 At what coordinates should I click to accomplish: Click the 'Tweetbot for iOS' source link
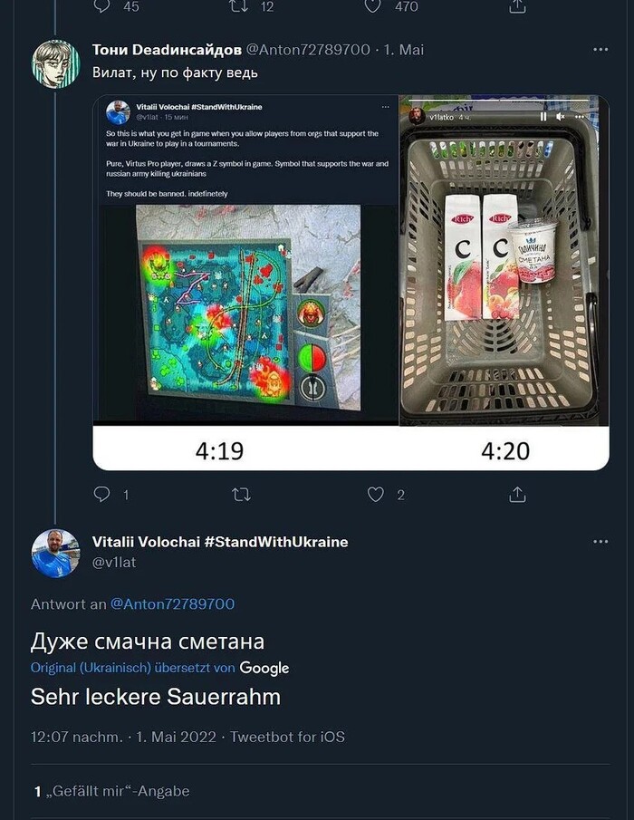[x=287, y=737]
